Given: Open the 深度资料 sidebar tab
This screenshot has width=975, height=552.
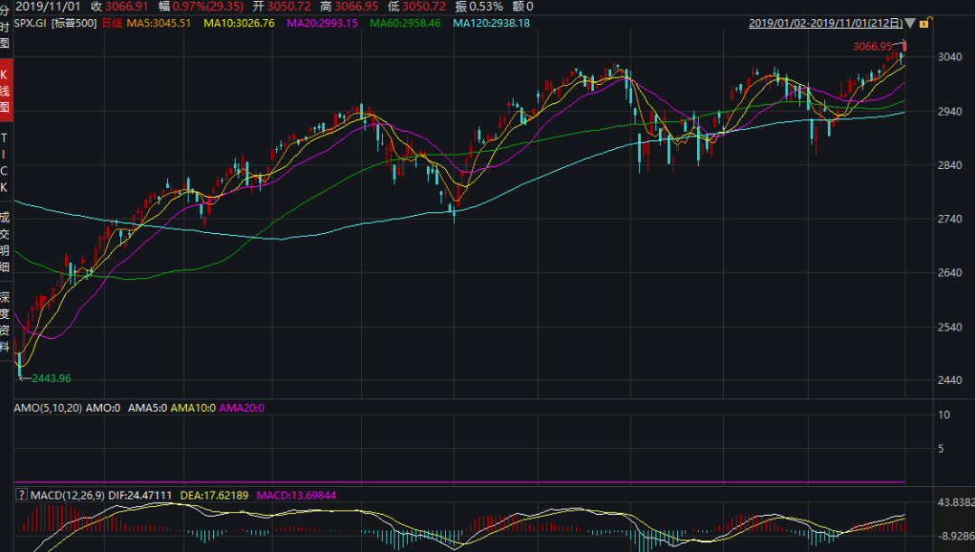Looking at the screenshot, I should pos(5,320).
